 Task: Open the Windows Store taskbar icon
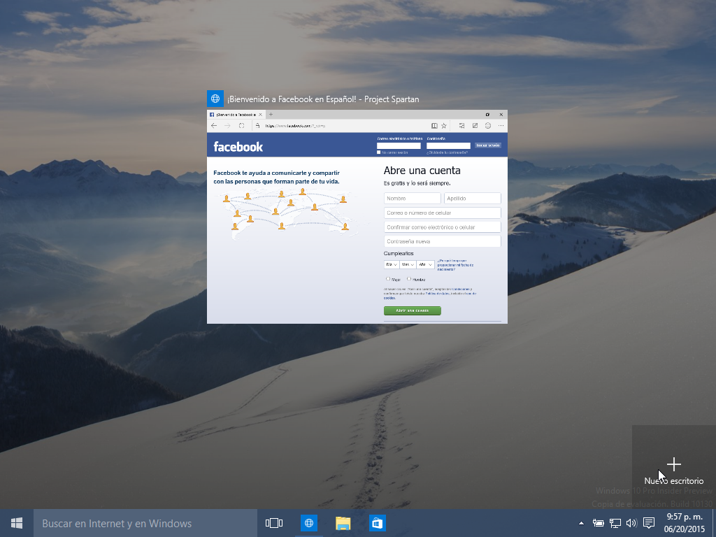tap(377, 523)
